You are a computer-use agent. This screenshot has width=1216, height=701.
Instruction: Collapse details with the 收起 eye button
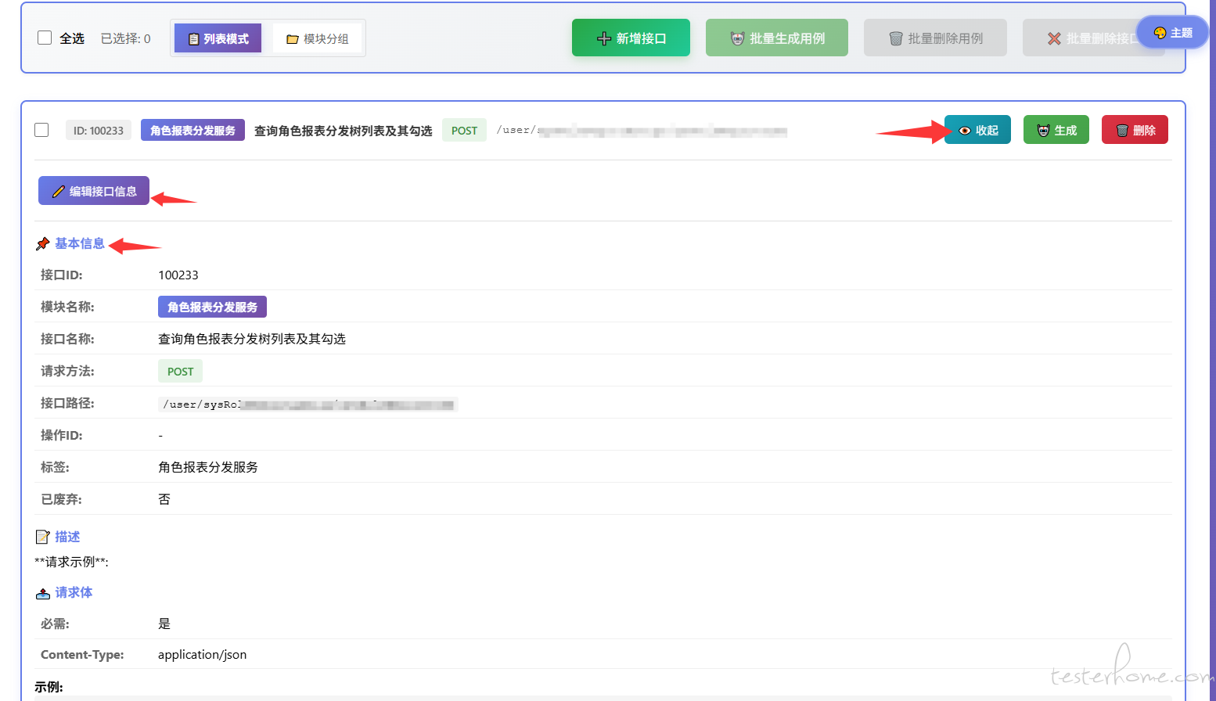coord(977,130)
